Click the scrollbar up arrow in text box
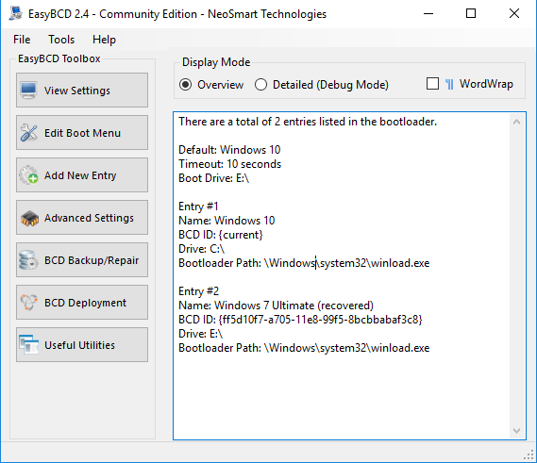Screen dimensions: 537x463 pyautogui.click(x=517, y=122)
